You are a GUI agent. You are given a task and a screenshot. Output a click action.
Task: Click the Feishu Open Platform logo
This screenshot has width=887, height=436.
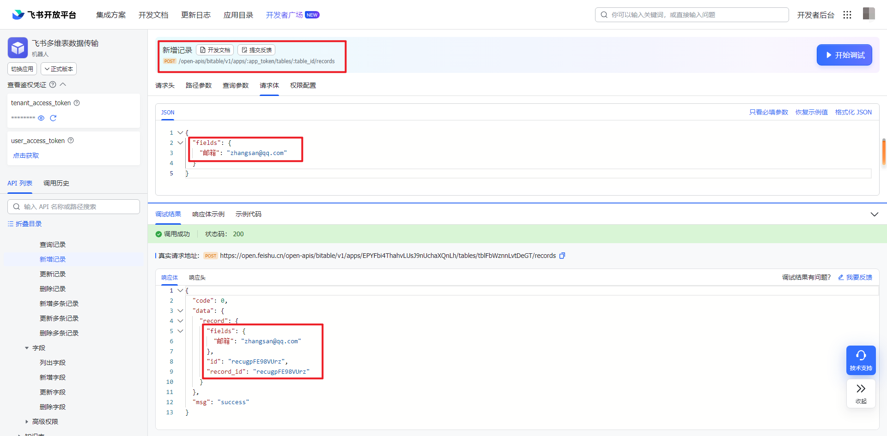tap(44, 15)
